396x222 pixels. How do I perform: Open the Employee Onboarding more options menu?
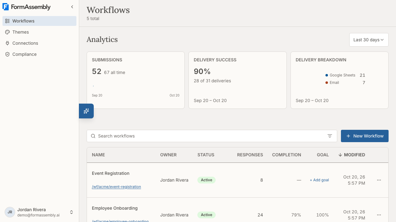[x=379, y=215]
